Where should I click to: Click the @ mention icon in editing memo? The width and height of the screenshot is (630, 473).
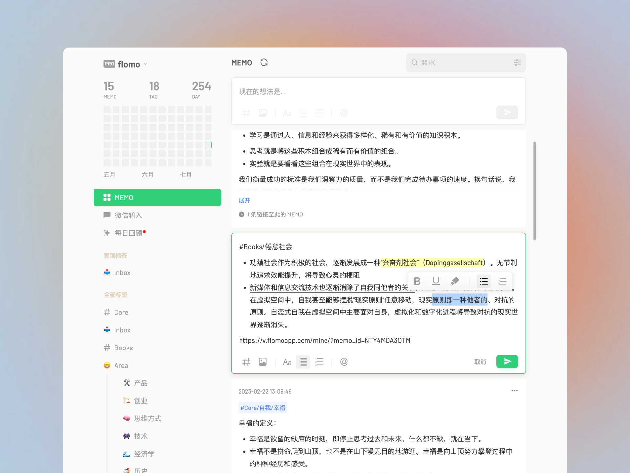[x=344, y=362]
